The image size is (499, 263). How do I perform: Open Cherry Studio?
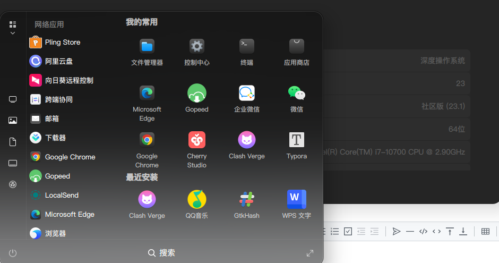click(196, 150)
